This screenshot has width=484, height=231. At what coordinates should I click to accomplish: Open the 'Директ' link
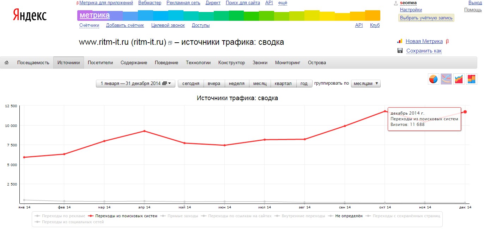[213, 3]
